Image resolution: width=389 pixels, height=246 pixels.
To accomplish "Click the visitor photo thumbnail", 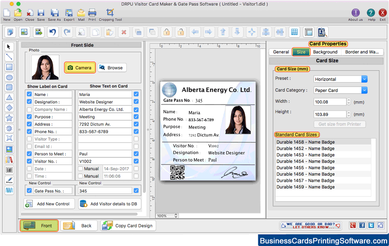I will coord(45,67).
